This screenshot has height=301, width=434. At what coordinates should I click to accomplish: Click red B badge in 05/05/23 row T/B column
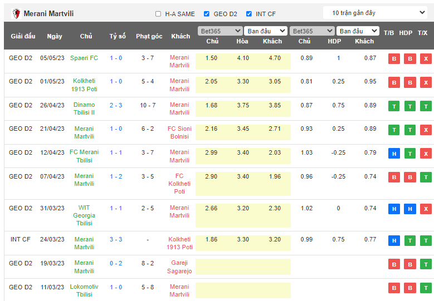[394, 59]
